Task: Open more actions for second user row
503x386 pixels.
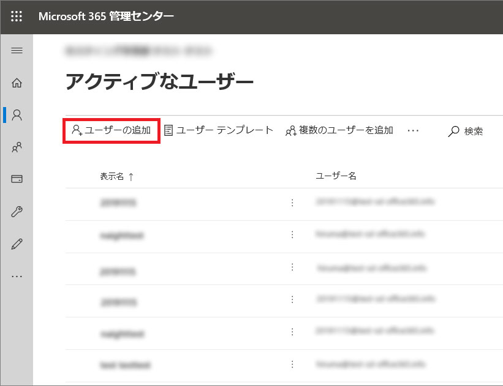Action: [292, 234]
